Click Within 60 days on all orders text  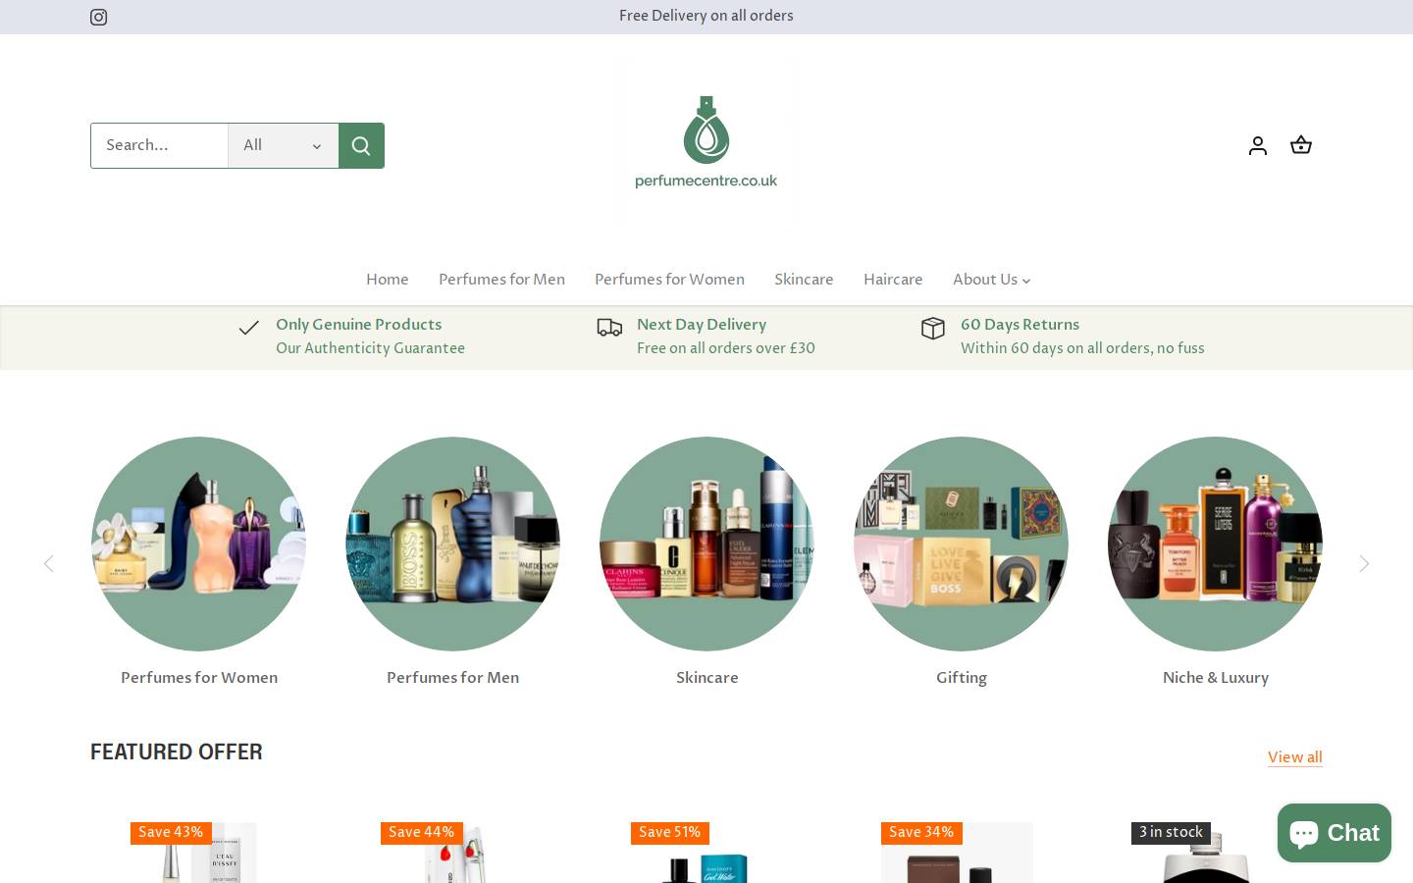click(x=1082, y=348)
